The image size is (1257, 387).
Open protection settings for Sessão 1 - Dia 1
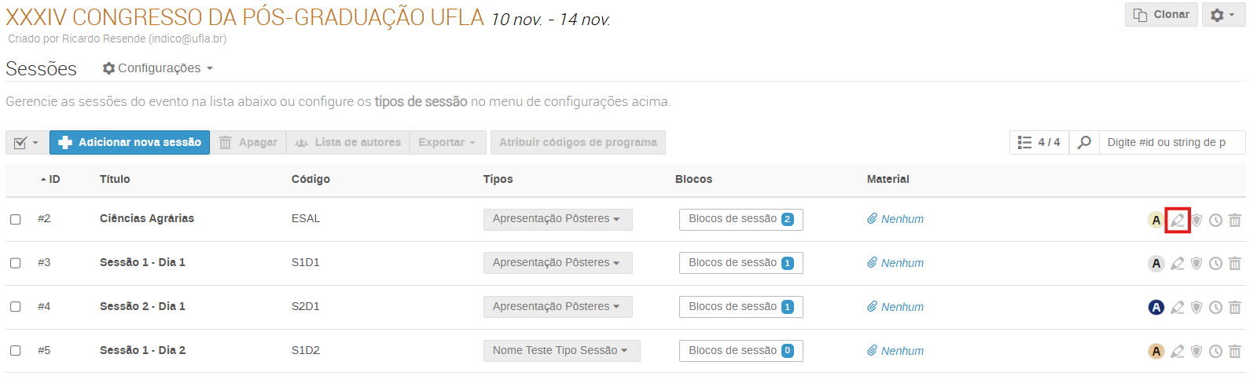pos(1196,264)
